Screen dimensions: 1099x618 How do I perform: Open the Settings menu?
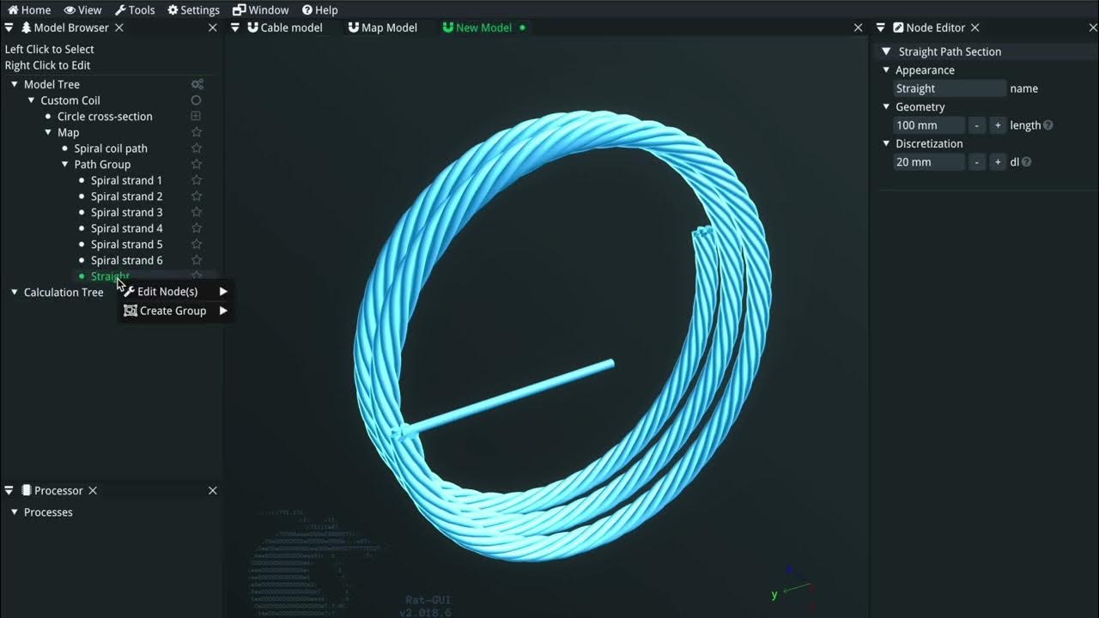pyautogui.click(x=193, y=10)
